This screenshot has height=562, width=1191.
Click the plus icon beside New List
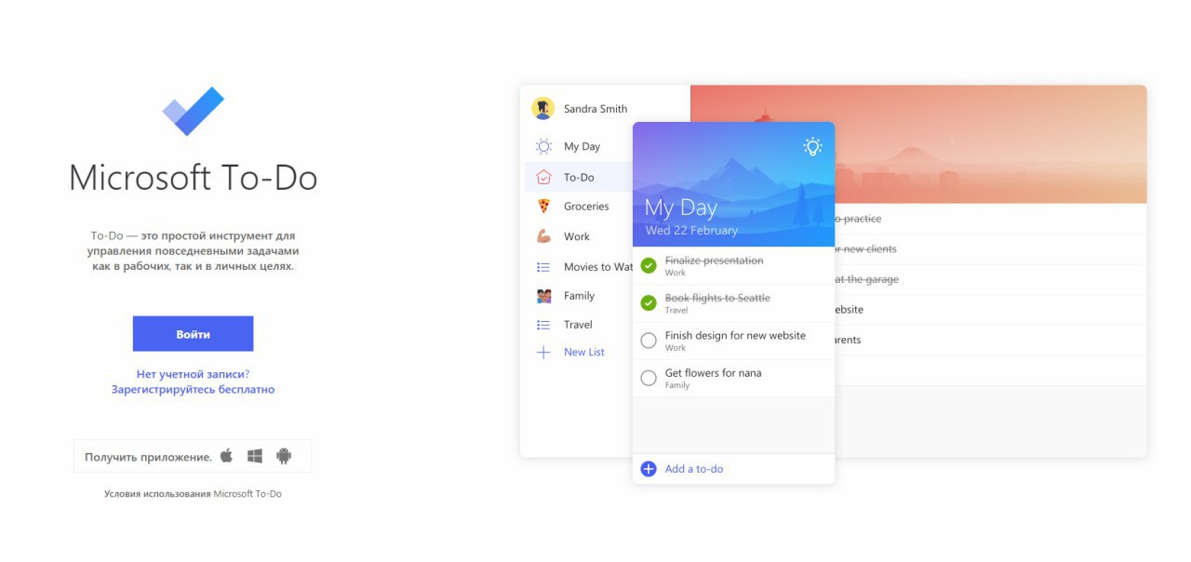pos(543,353)
